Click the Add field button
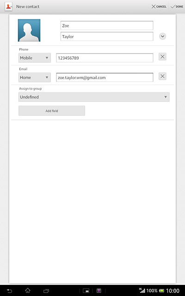This screenshot has width=185, height=296. point(52,111)
